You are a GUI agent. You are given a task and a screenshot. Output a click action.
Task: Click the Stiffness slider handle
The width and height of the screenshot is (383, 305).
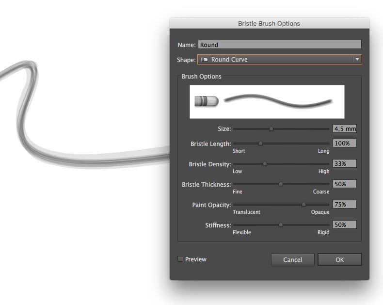click(x=281, y=225)
